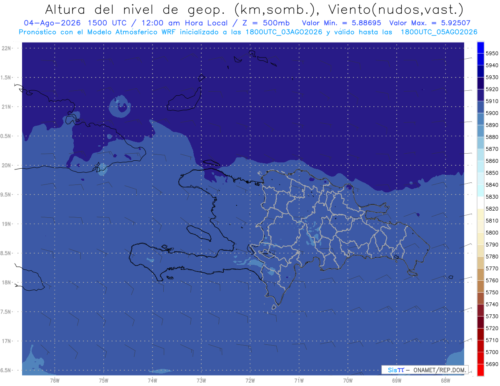The width and height of the screenshot is (500, 386).
Task: Select the 'Valor Max. = 5.92507' readout
Action: point(430,23)
